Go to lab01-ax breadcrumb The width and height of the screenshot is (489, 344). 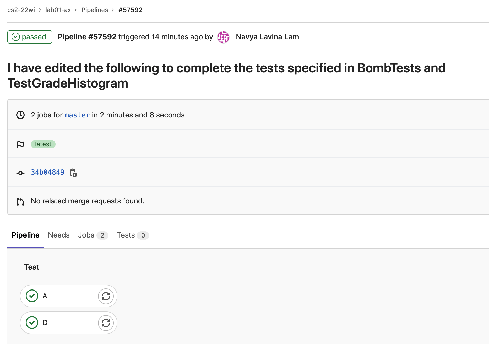(x=58, y=10)
